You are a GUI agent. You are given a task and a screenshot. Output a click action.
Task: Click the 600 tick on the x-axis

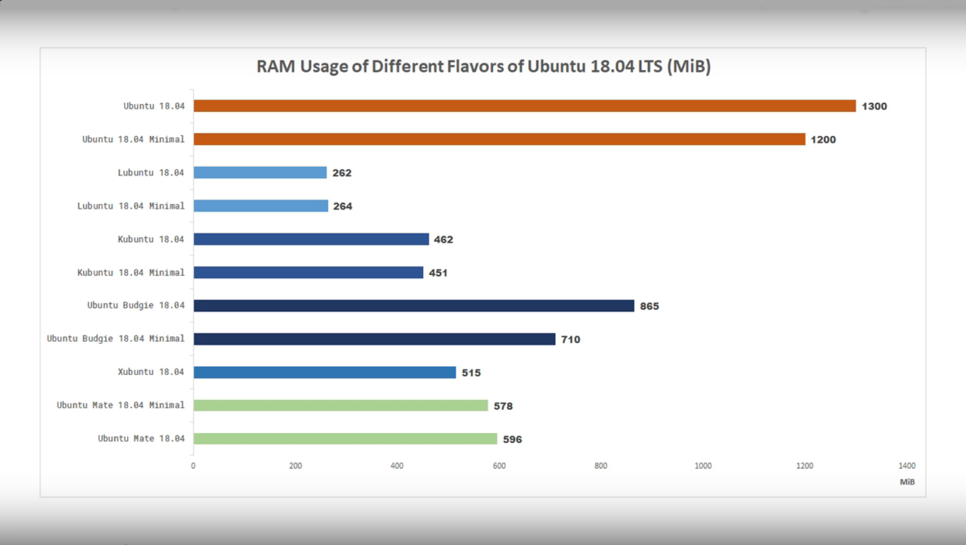(499, 466)
